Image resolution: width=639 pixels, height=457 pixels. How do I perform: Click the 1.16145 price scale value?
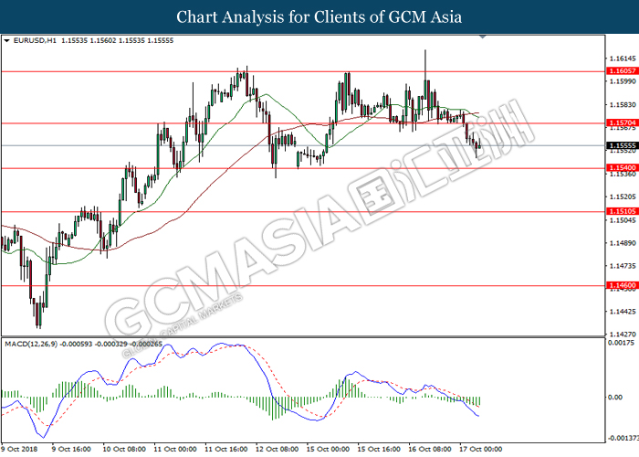(x=623, y=58)
